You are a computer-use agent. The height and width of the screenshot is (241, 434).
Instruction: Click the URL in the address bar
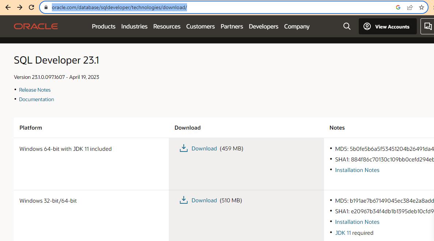point(119,7)
